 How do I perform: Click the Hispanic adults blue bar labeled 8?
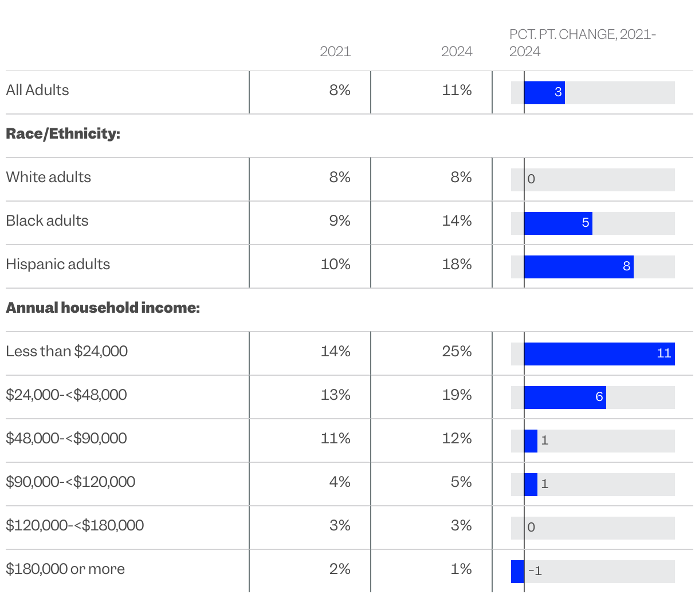579,267
